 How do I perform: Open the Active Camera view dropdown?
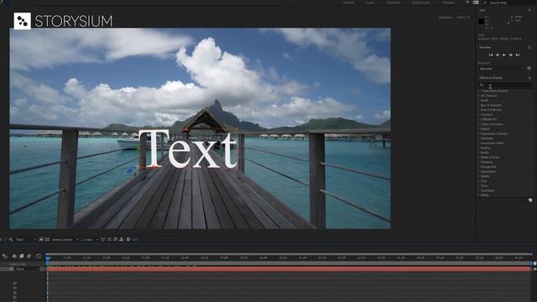coord(65,239)
